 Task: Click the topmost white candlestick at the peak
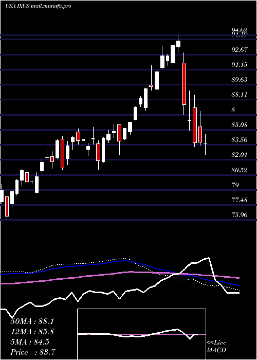coord(178,44)
